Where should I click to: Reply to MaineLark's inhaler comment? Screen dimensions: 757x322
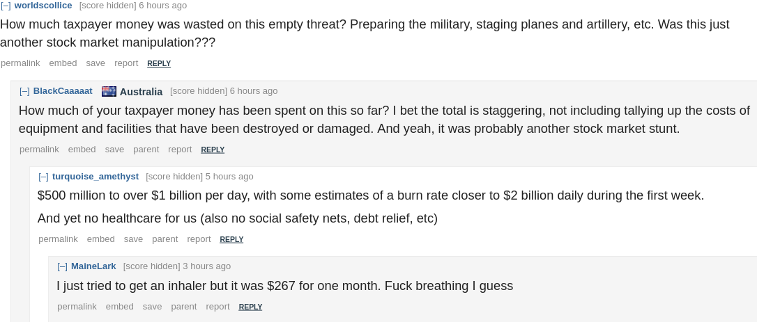pyautogui.click(x=250, y=307)
